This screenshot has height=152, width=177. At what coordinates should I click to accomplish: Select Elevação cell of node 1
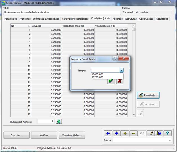(x=46, y=30)
